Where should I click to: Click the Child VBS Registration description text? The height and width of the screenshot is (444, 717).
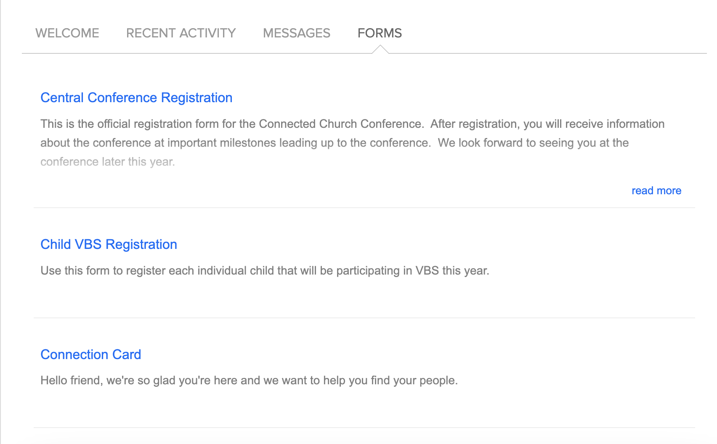coord(265,270)
